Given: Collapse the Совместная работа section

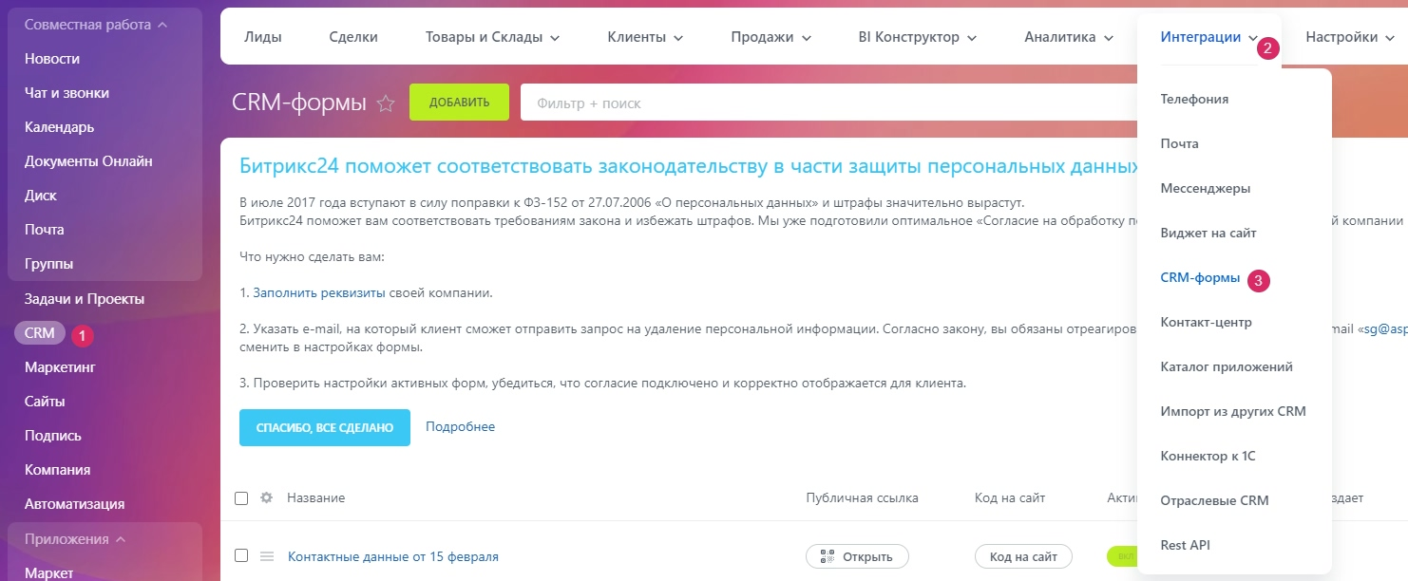Looking at the screenshot, I should tap(96, 24).
